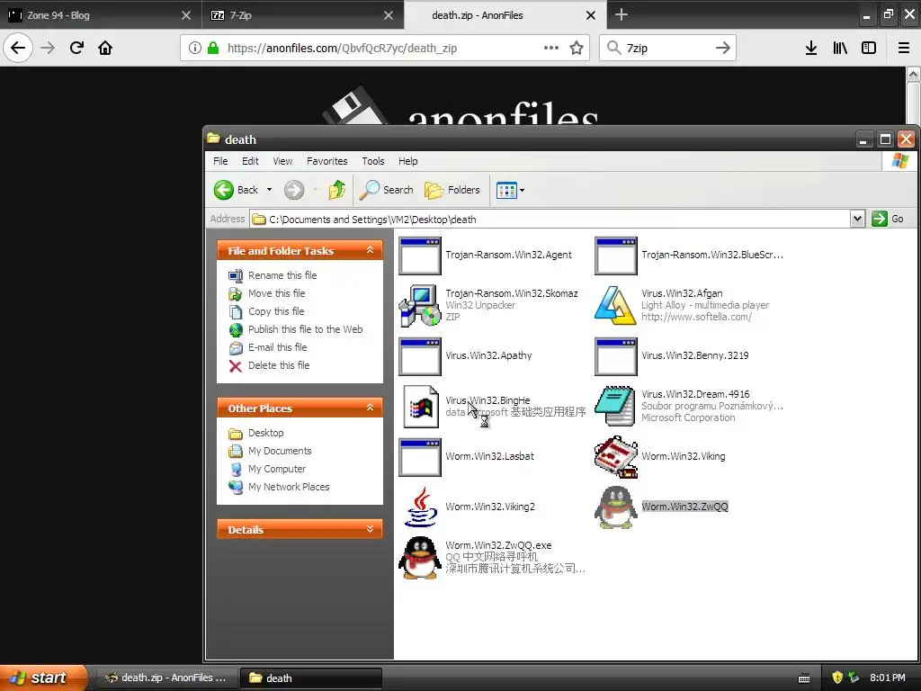Open page actions three-dot menu

(x=551, y=48)
